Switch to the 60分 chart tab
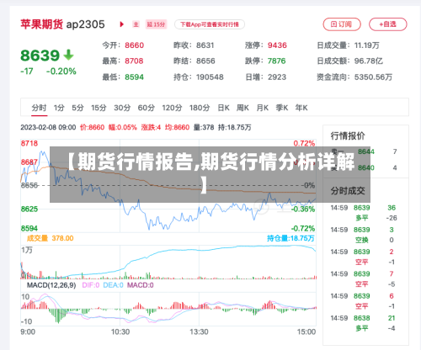This screenshot has width=421, height=350. [147, 108]
